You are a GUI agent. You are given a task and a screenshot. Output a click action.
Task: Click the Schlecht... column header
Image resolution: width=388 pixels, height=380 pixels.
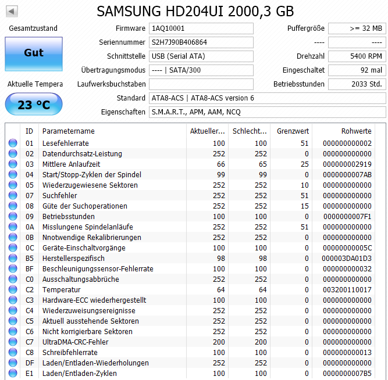tap(250, 131)
